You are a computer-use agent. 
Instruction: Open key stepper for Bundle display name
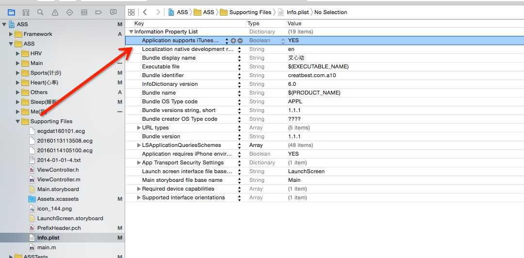pos(239,58)
